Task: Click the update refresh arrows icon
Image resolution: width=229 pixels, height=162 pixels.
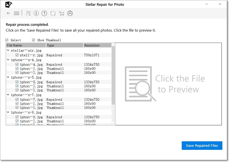Action: click(x=53, y=13)
